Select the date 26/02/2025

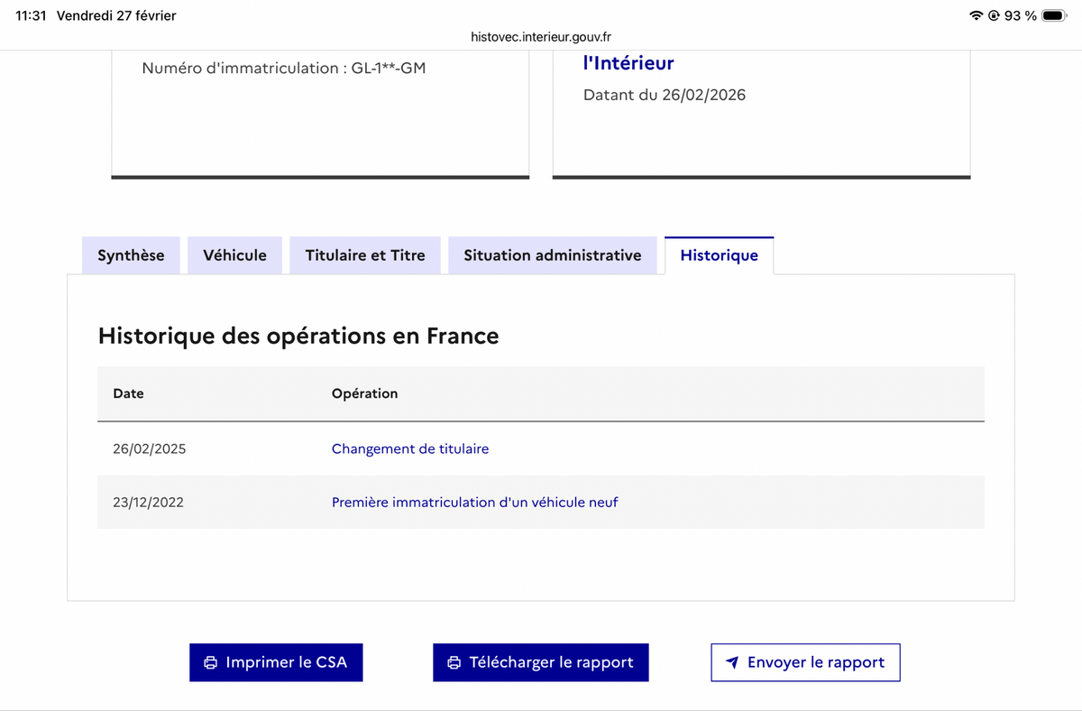point(150,448)
